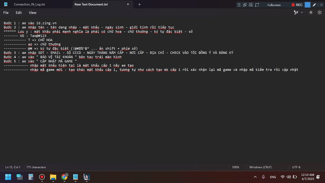
Task: Open the portrait photo app in taskbar
Action: [87, 177]
